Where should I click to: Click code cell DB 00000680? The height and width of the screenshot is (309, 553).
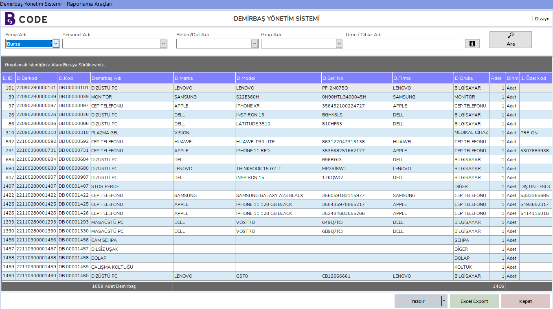[x=74, y=169]
